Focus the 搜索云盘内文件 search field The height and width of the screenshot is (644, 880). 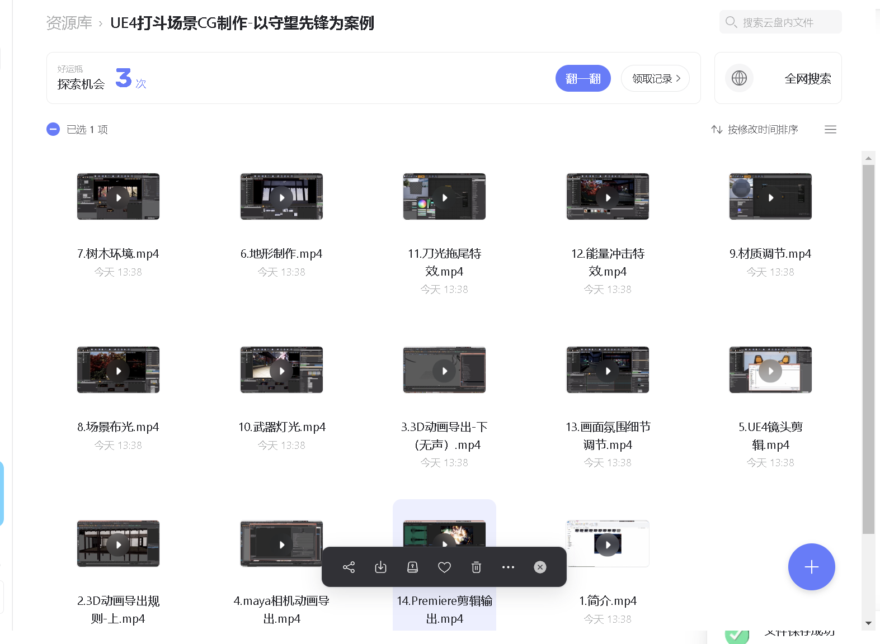(783, 22)
